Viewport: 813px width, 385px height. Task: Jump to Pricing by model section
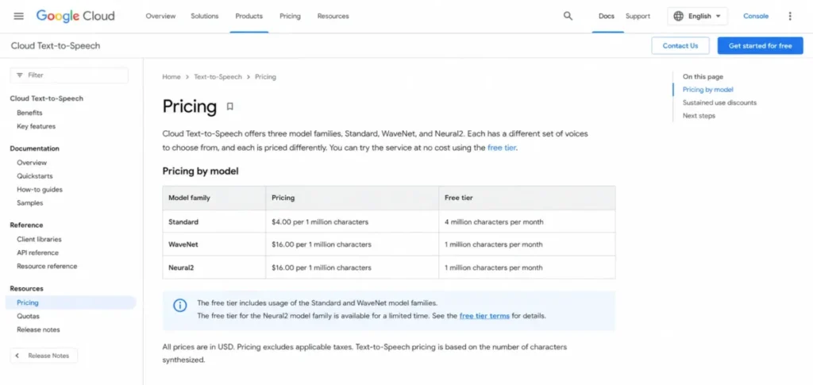click(x=707, y=90)
